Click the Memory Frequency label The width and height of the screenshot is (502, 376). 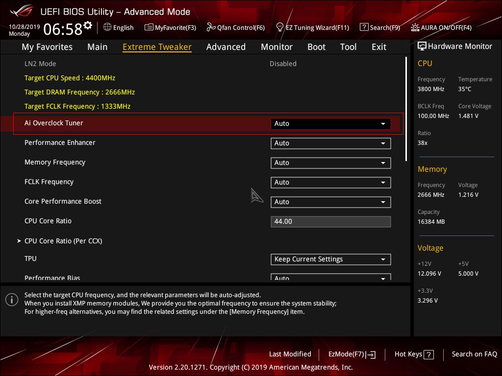click(x=55, y=163)
